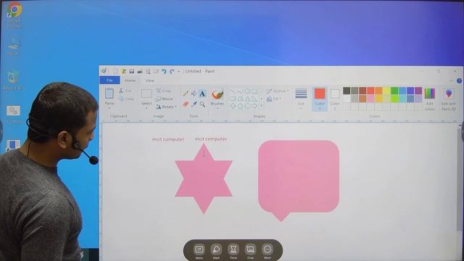Image resolution: width=464 pixels, height=261 pixels.
Task: Choose the Right arrow shape in Shapes gallery
Action: pyautogui.click(x=254, y=106)
